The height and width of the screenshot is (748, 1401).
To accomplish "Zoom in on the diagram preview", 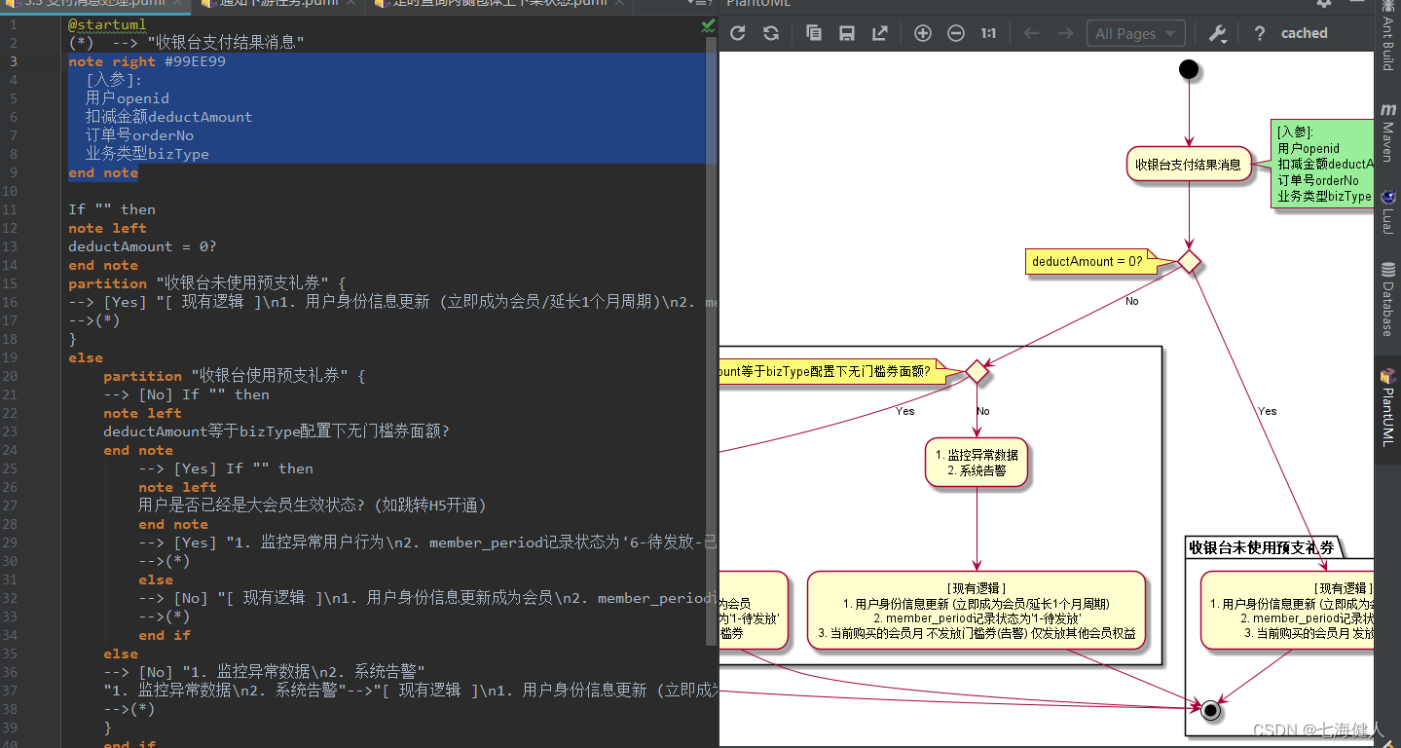I will [x=922, y=32].
